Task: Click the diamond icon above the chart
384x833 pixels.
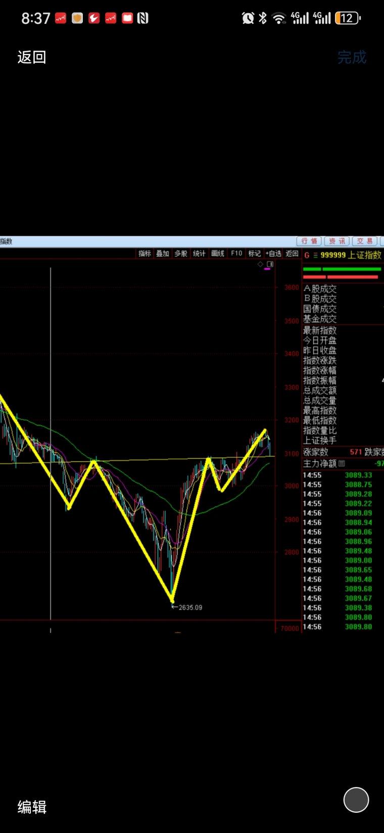Action: pyautogui.click(x=261, y=264)
